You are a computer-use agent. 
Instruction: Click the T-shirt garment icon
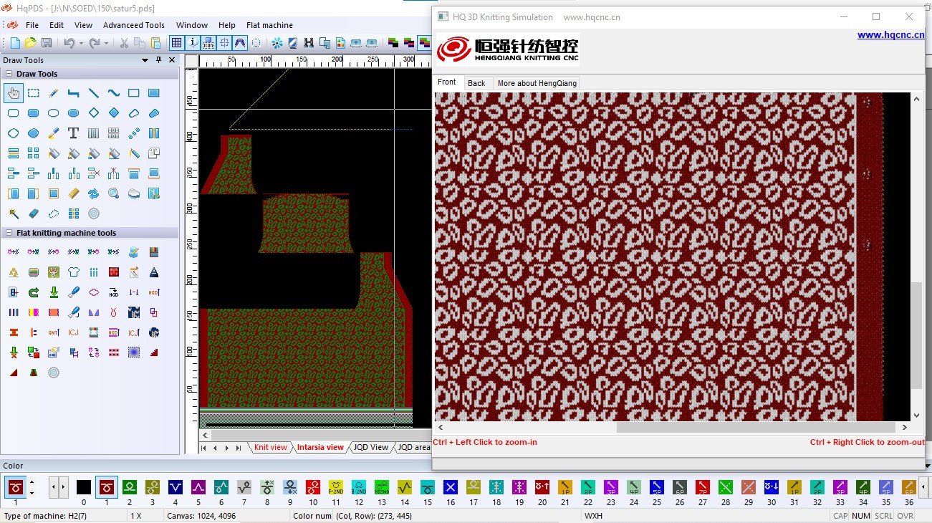[73, 272]
